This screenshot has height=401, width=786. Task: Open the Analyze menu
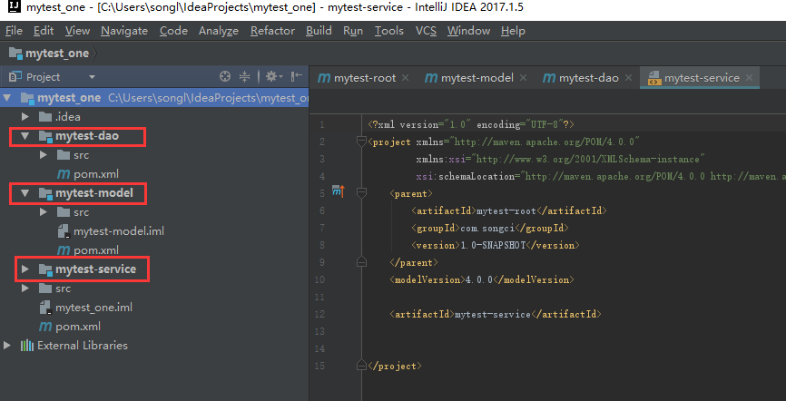coord(219,31)
